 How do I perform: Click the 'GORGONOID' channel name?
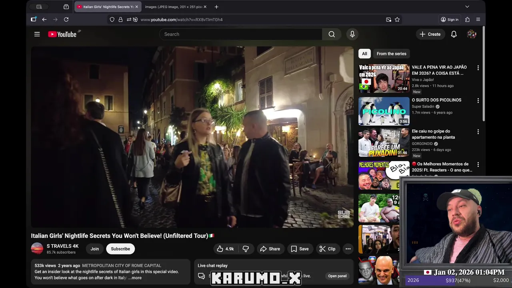tap(422, 144)
